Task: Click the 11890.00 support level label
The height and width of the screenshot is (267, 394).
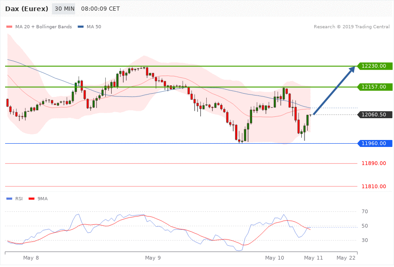Action: coord(374,163)
